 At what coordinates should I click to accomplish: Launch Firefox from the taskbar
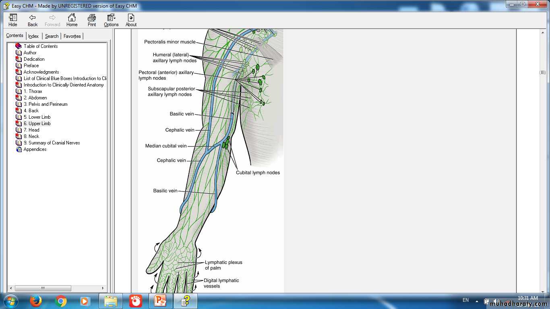click(x=36, y=301)
